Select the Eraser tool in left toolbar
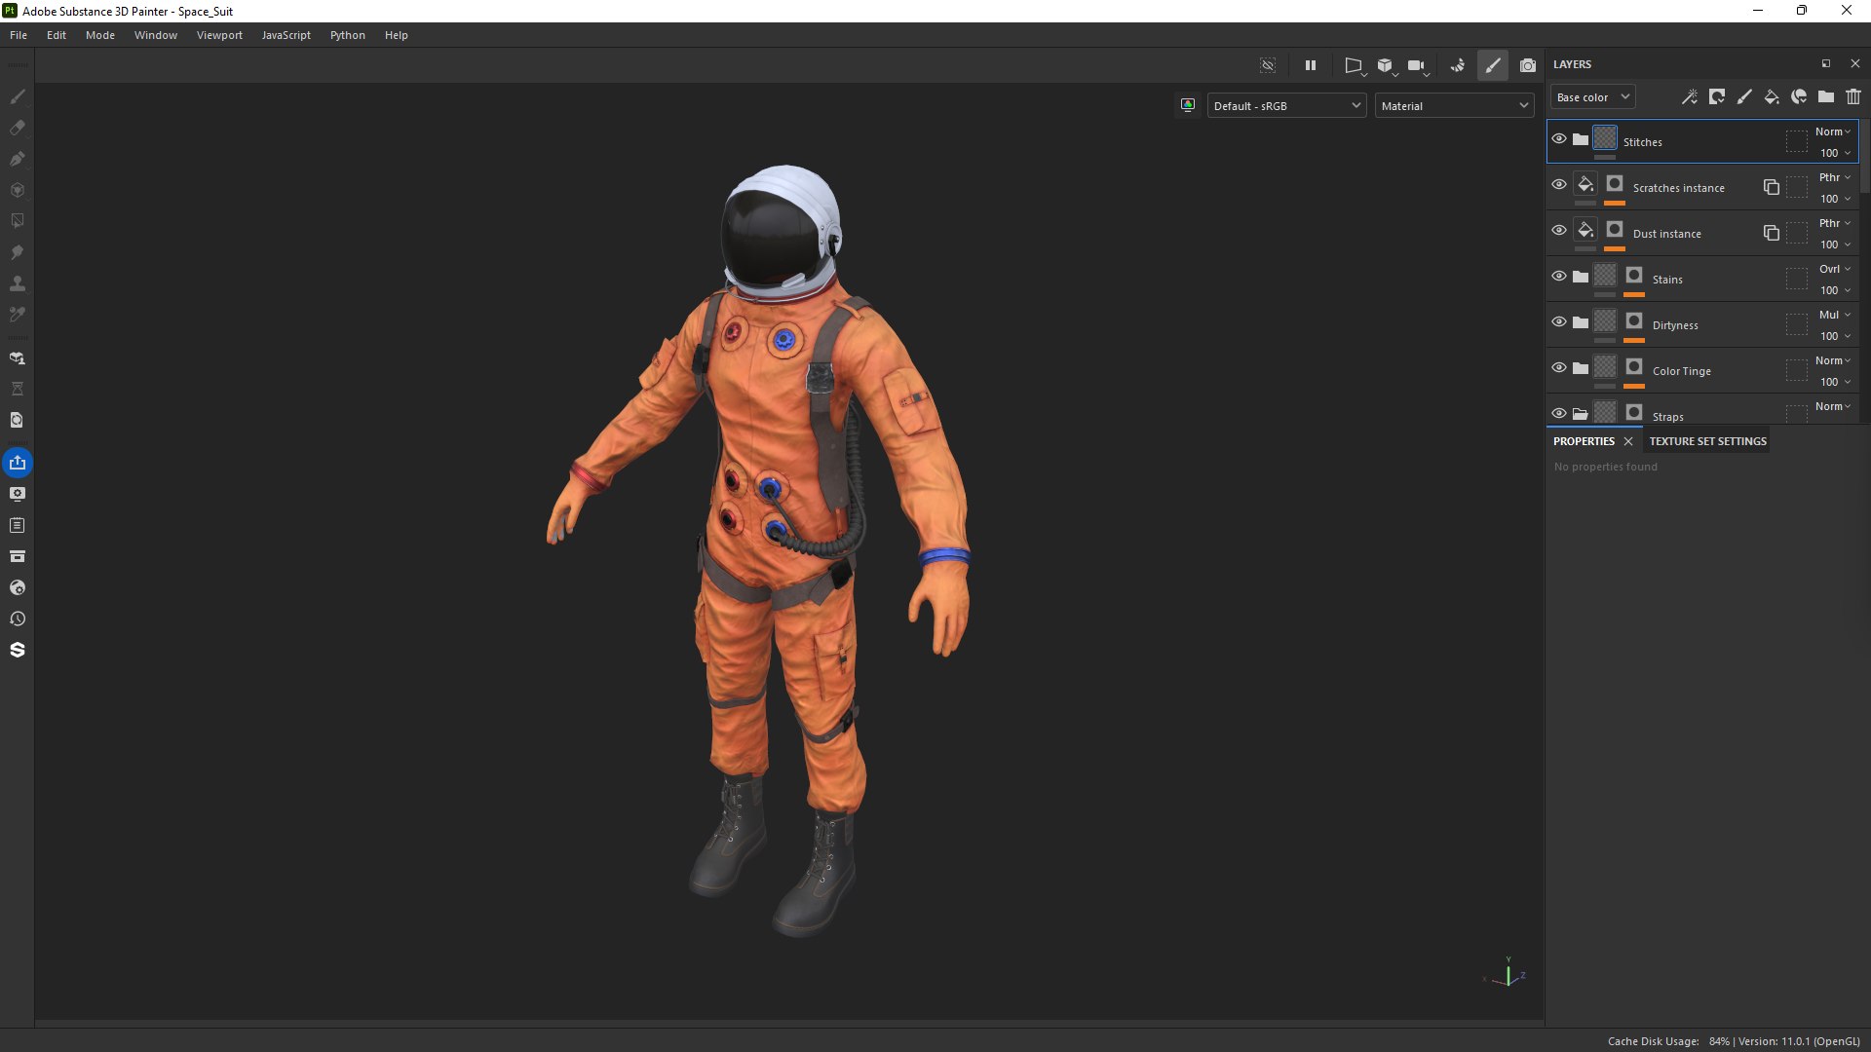 [x=17, y=128]
